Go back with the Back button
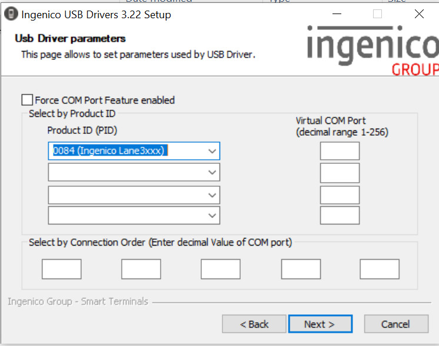Screen dimensions: 439x346 [254, 324]
